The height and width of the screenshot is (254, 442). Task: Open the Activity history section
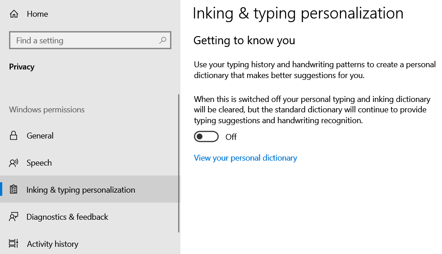coord(52,244)
